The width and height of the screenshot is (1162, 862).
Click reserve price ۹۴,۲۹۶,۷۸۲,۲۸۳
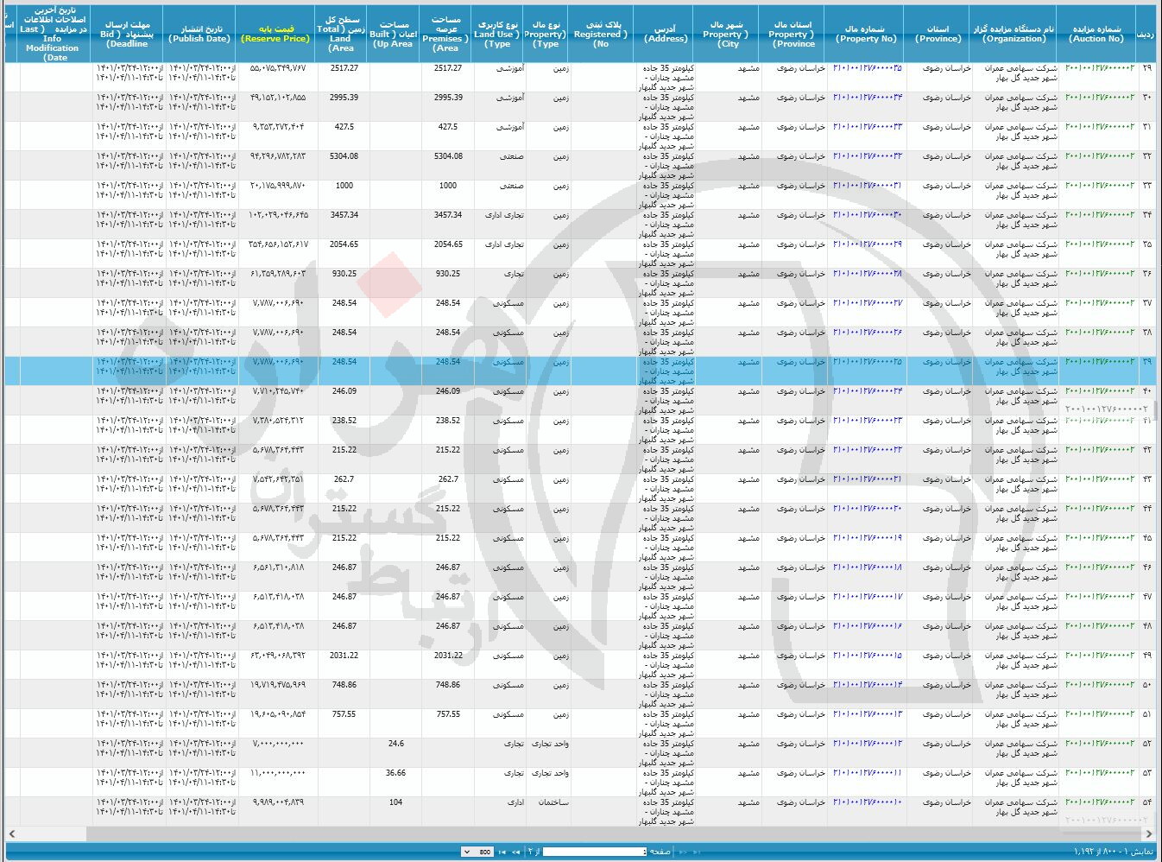[278, 156]
